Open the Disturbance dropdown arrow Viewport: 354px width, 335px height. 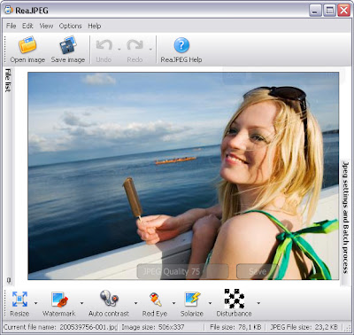[x=258, y=303]
